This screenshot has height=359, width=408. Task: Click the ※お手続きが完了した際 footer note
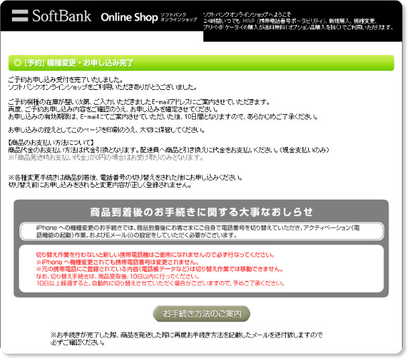pos(187,338)
